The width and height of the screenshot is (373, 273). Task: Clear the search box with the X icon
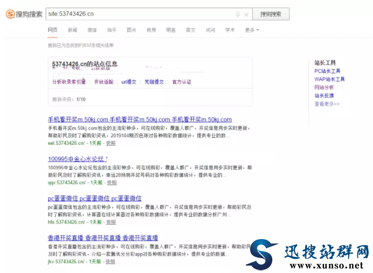click(x=246, y=14)
